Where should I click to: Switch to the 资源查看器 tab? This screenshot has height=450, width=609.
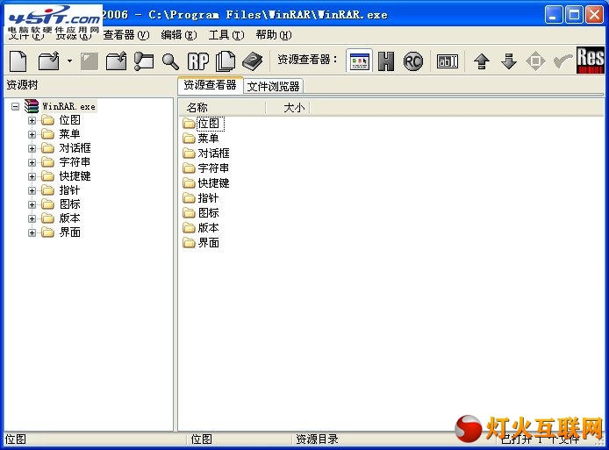[210, 85]
